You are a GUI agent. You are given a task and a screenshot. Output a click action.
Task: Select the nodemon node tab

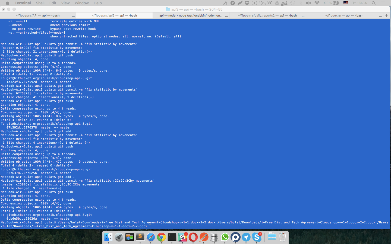tap(191, 15)
